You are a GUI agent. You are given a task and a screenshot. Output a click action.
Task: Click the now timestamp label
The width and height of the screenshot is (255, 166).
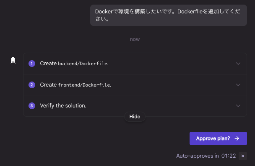(135, 39)
